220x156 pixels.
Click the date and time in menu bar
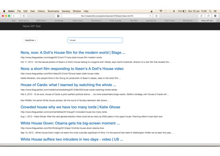pyautogui.click(x=197, y=11)
